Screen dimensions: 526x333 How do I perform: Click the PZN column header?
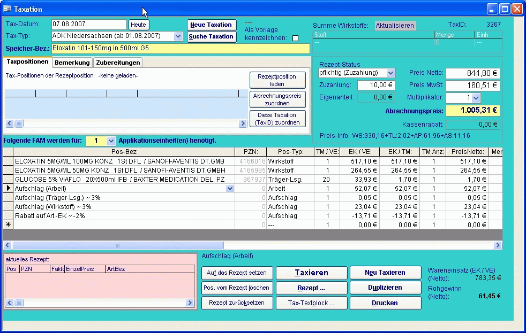click(251, 152)
